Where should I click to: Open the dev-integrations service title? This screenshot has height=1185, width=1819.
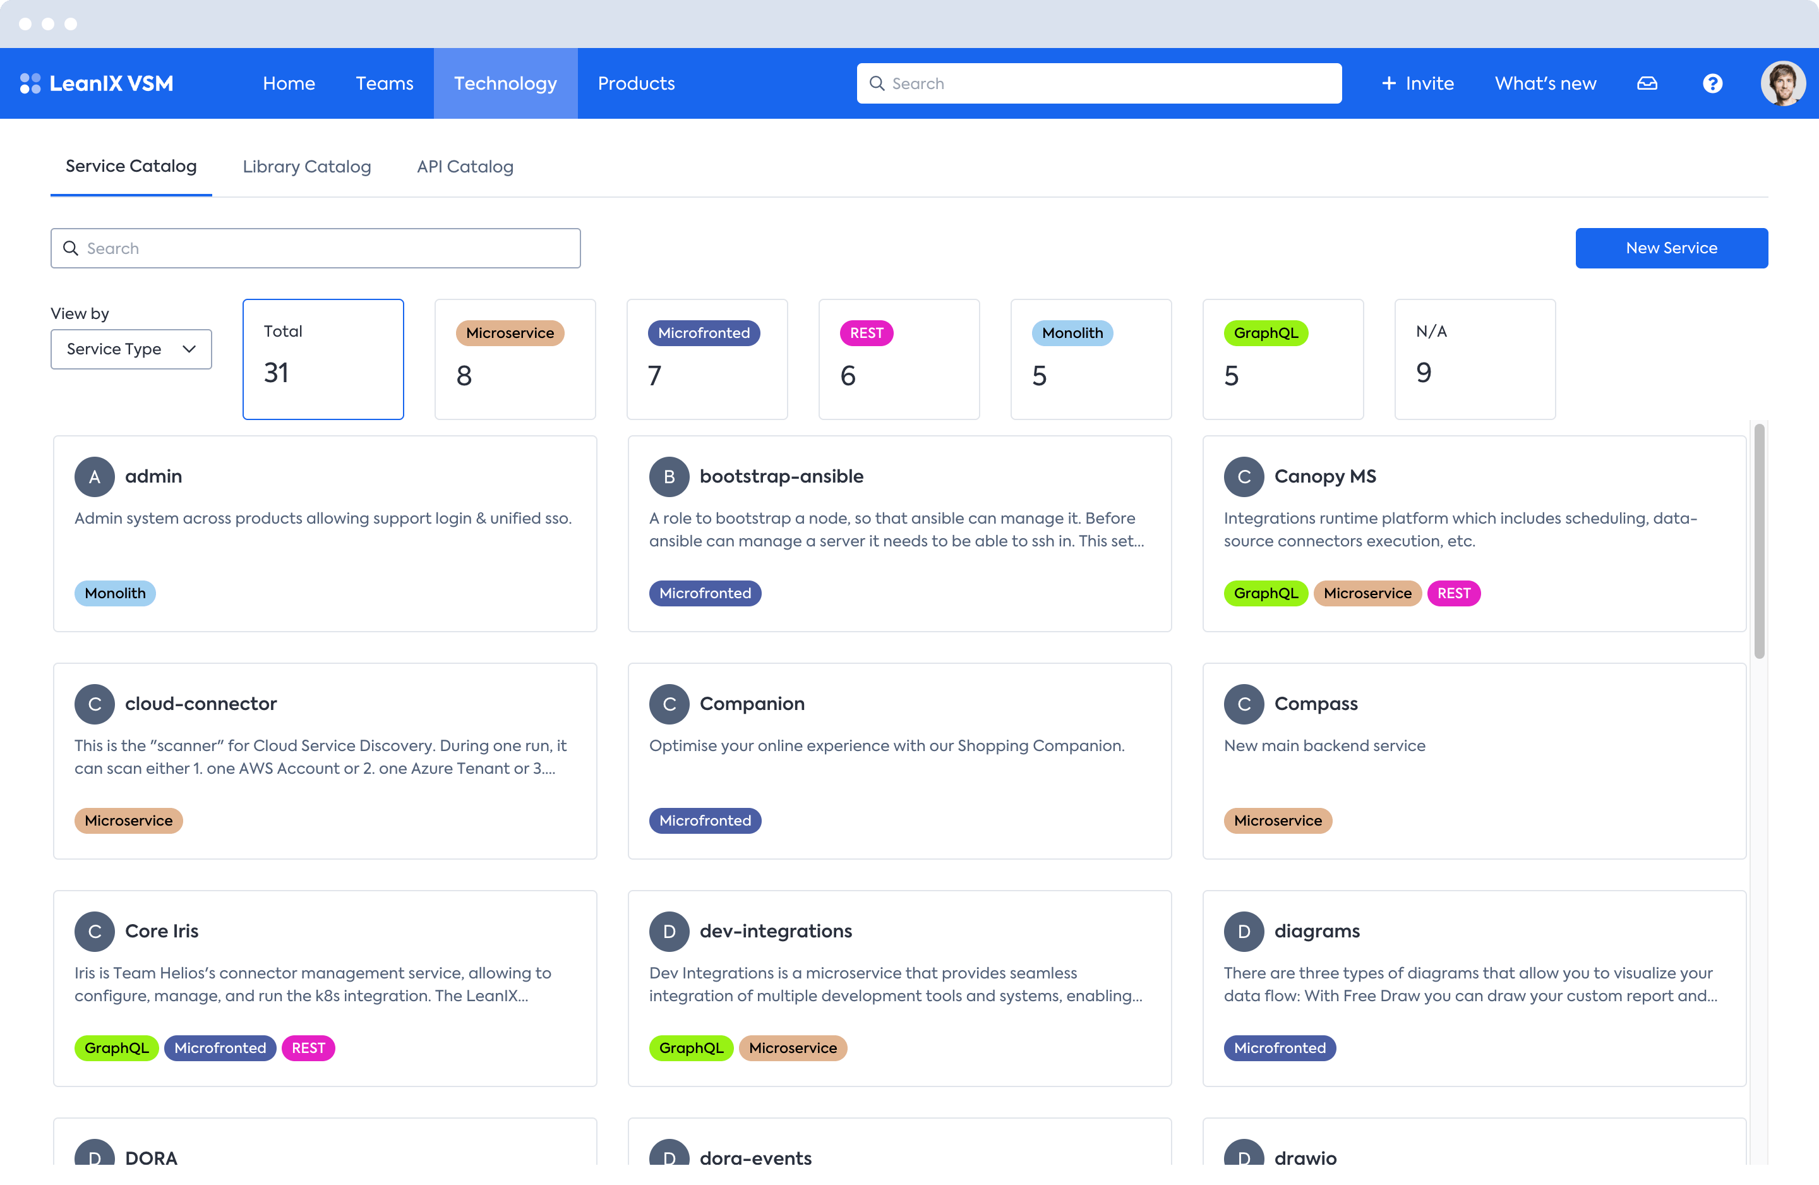776,931
